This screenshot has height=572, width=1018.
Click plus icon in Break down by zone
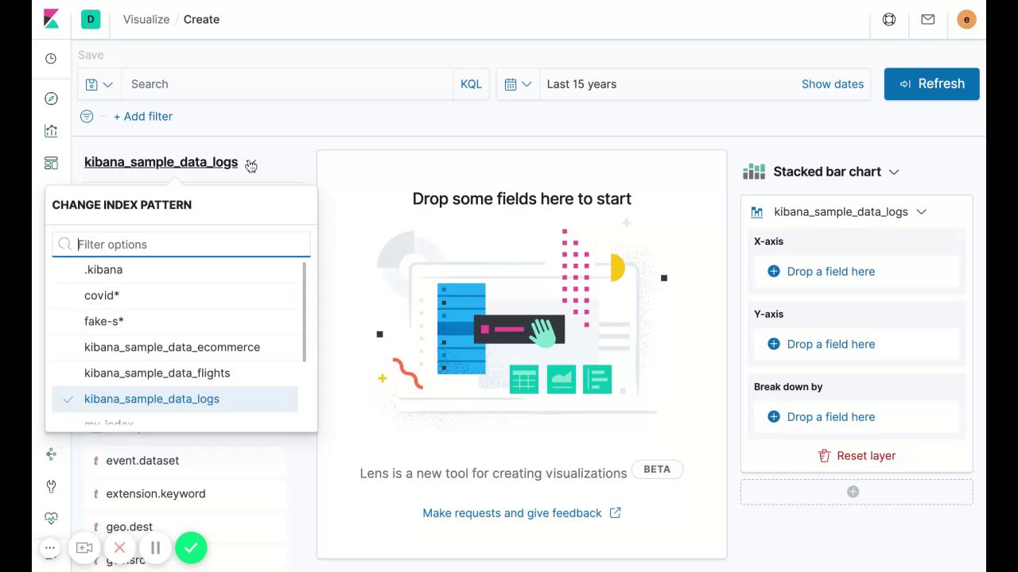774,416
